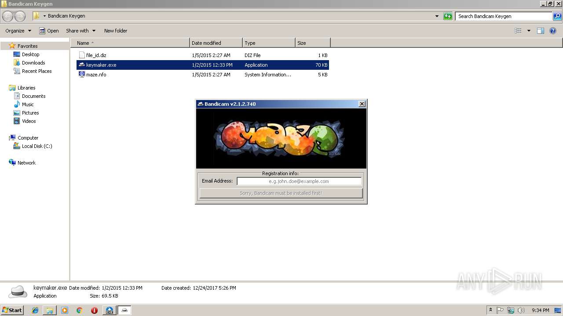Open Chrome from the taskbar

(80, 310)
